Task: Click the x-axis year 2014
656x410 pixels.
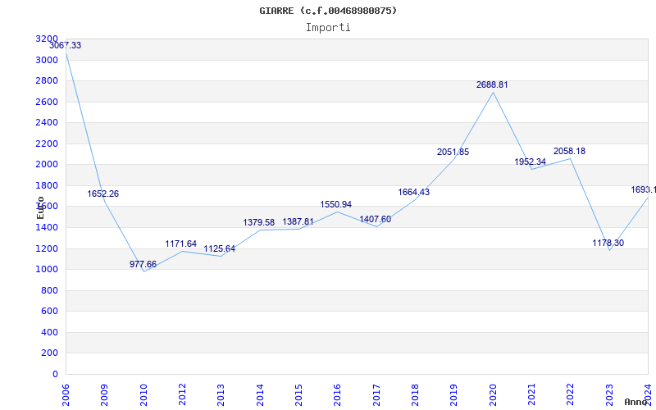Action: 260,395
